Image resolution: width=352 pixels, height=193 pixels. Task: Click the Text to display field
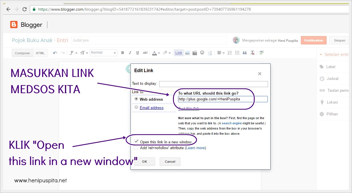coord(213,84)
